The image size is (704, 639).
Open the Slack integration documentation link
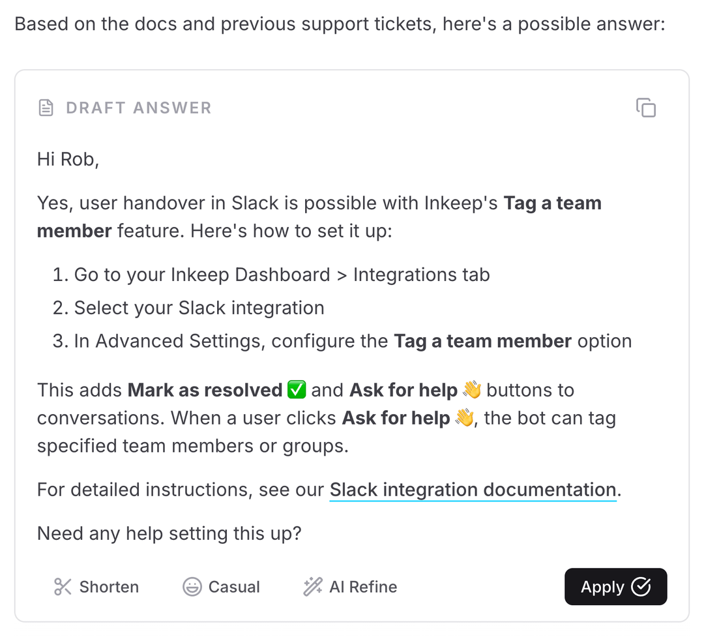[x=472, y=490]
